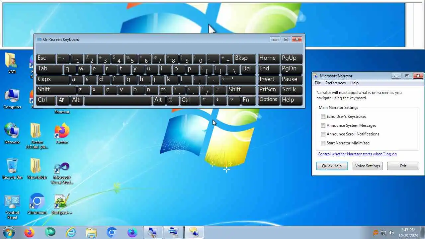Select the Recycle Bin desktop icon
425x239 pixels.
click(12, 169)
